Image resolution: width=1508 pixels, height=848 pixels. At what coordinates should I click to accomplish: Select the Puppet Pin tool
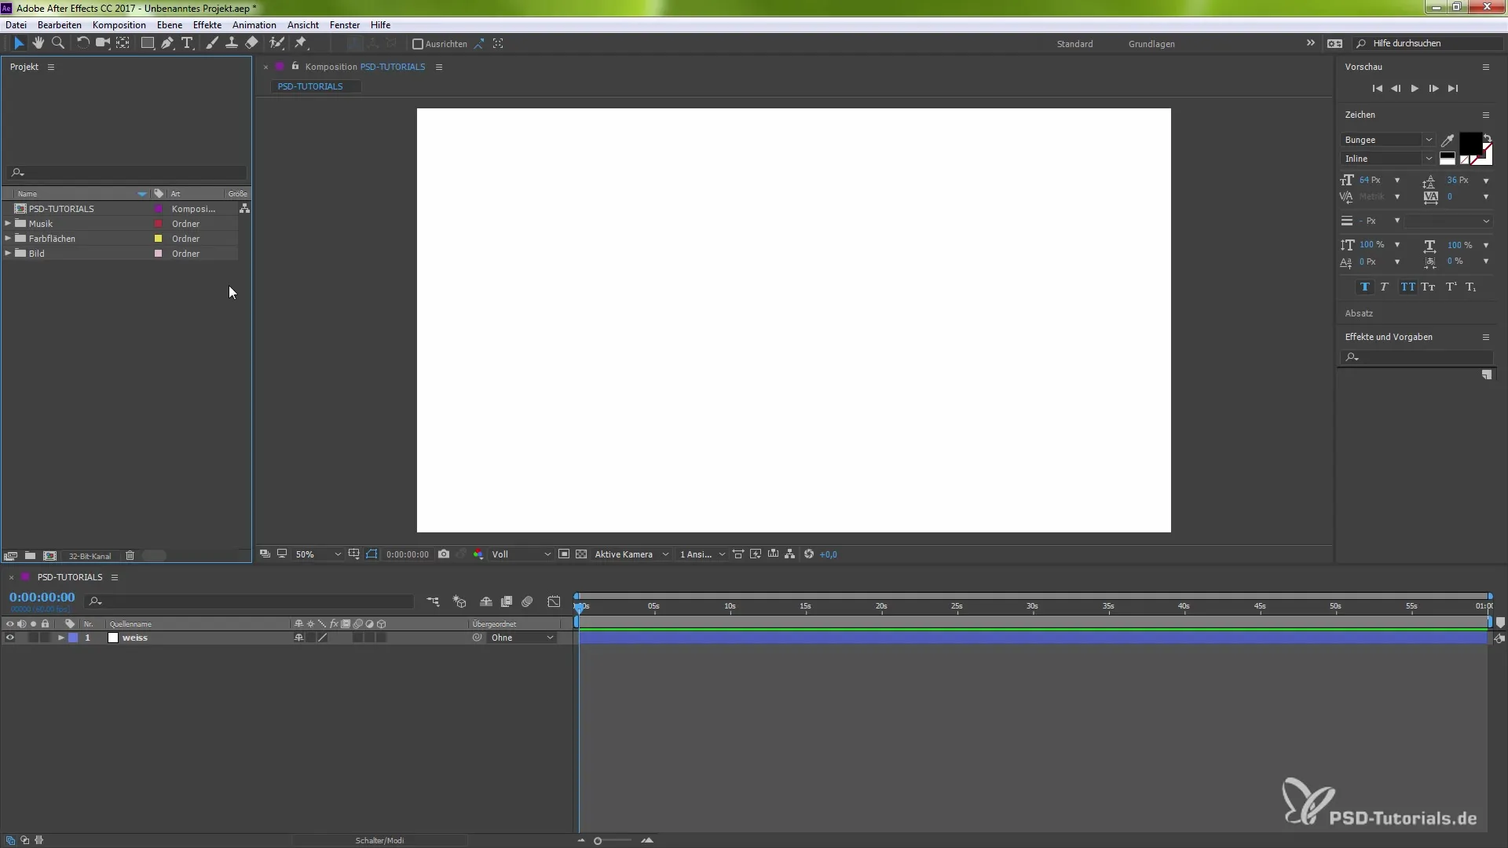coord(302,43)
